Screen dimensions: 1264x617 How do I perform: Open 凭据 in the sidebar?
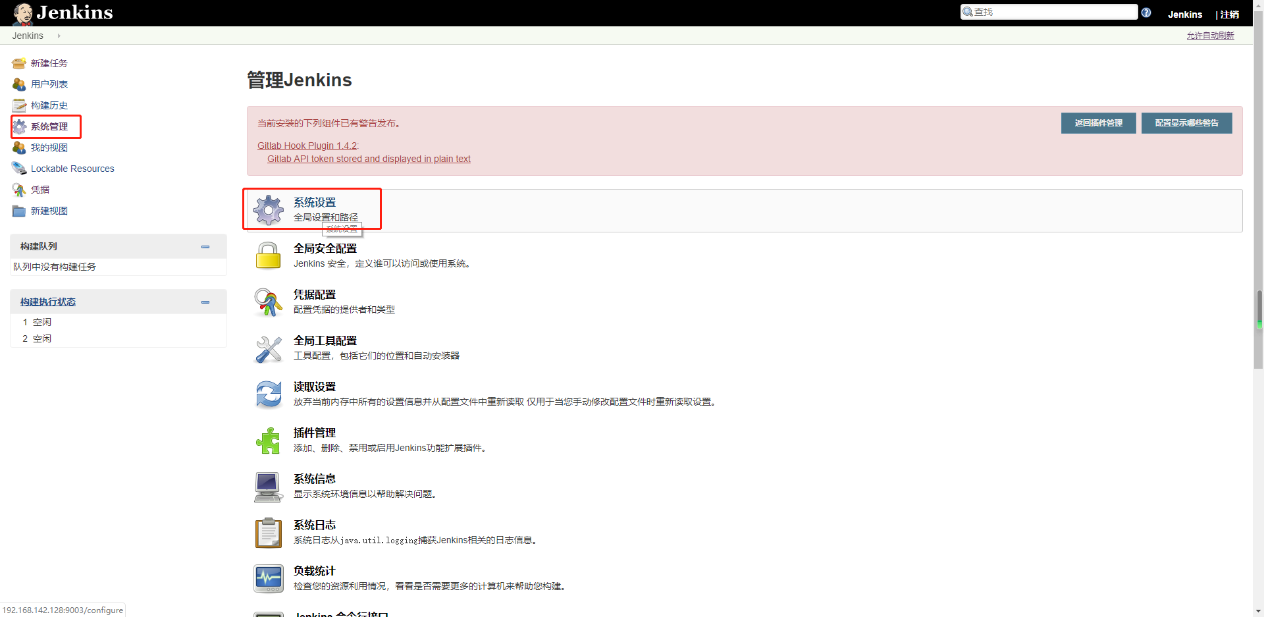(40, 190)
